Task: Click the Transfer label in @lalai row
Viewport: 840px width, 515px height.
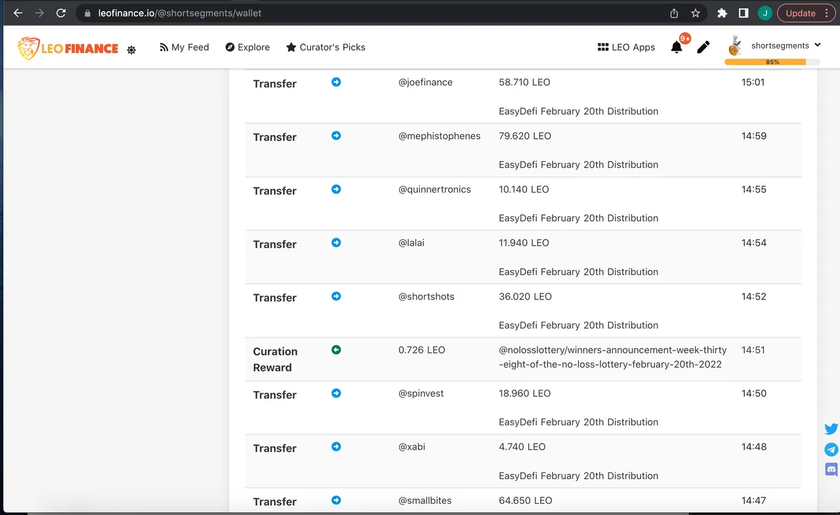Action: (x=275, y=244)
